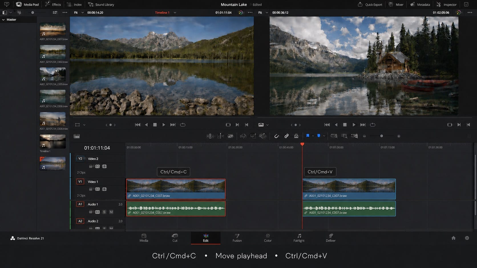This screenshot has width=477, height=268.
Task: Select the Edit page tab
Action: point(206,238)
